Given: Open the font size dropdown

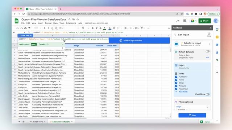Looking at the screenshot, I should [x=86, y=28].
